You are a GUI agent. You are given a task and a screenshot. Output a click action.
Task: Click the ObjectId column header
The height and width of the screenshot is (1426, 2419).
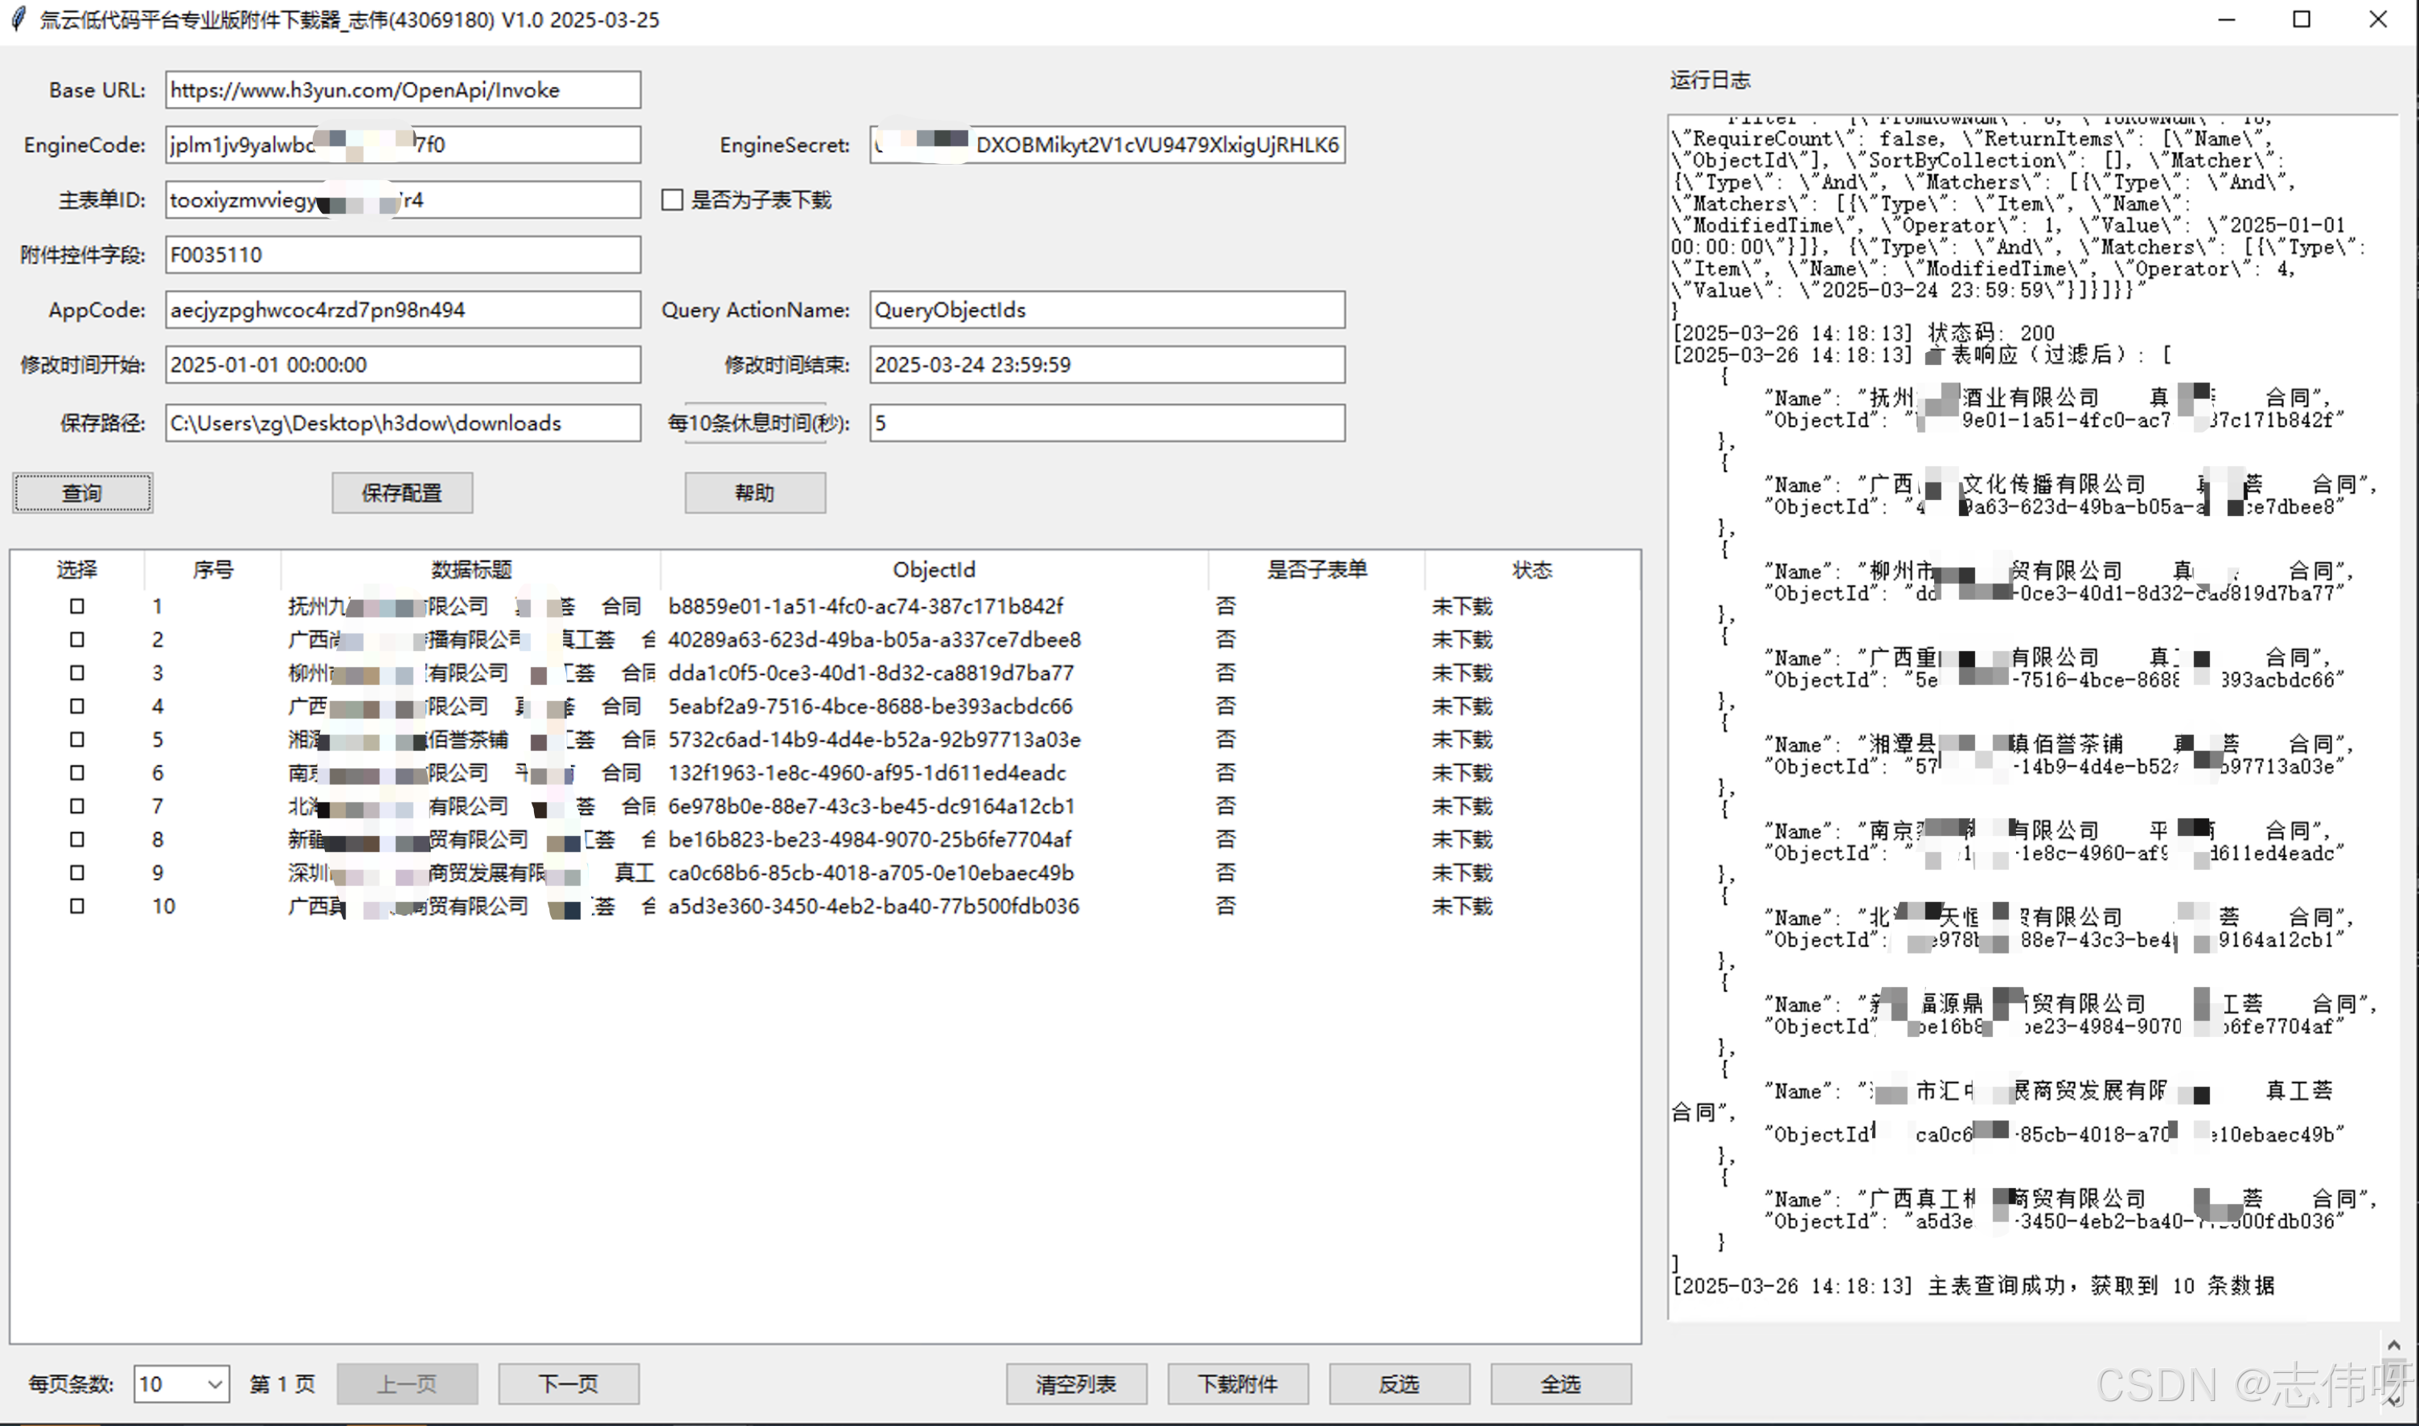pyautogui.click(x=933, y=570)
